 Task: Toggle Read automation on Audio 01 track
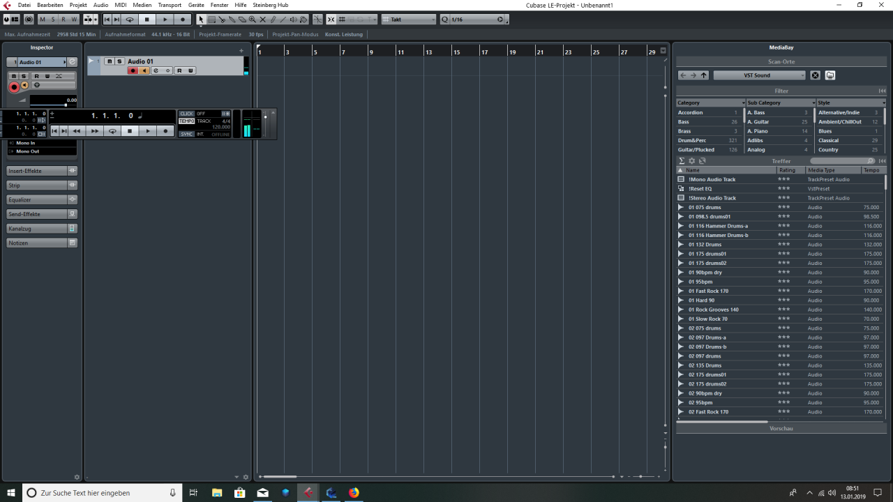tap(179, 70)
